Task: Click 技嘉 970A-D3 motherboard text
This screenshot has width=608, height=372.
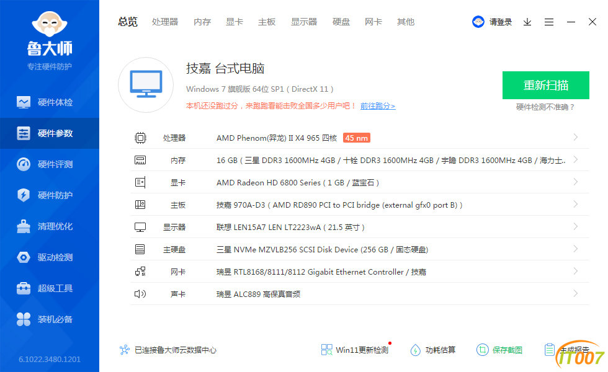Action: tap(339, 205)
